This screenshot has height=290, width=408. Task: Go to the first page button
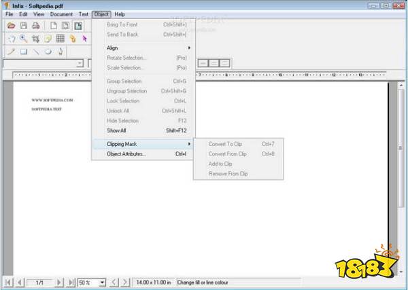pyautogui.click(x=8, y=281)
